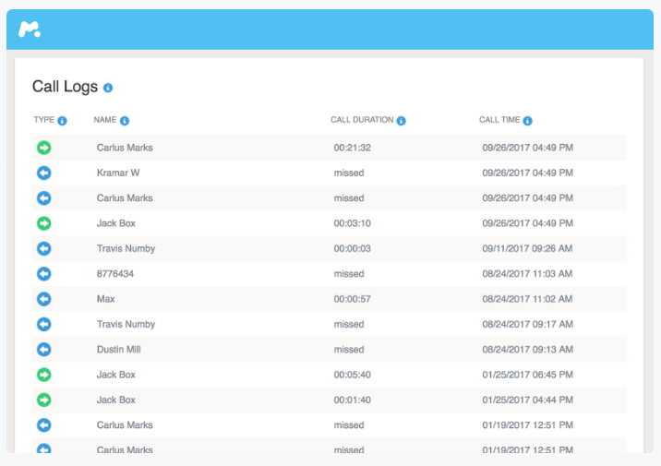
Task: Click blue incoming arrow for Dustin Mill
Action: pyautogui.click(x=43, y=350)
